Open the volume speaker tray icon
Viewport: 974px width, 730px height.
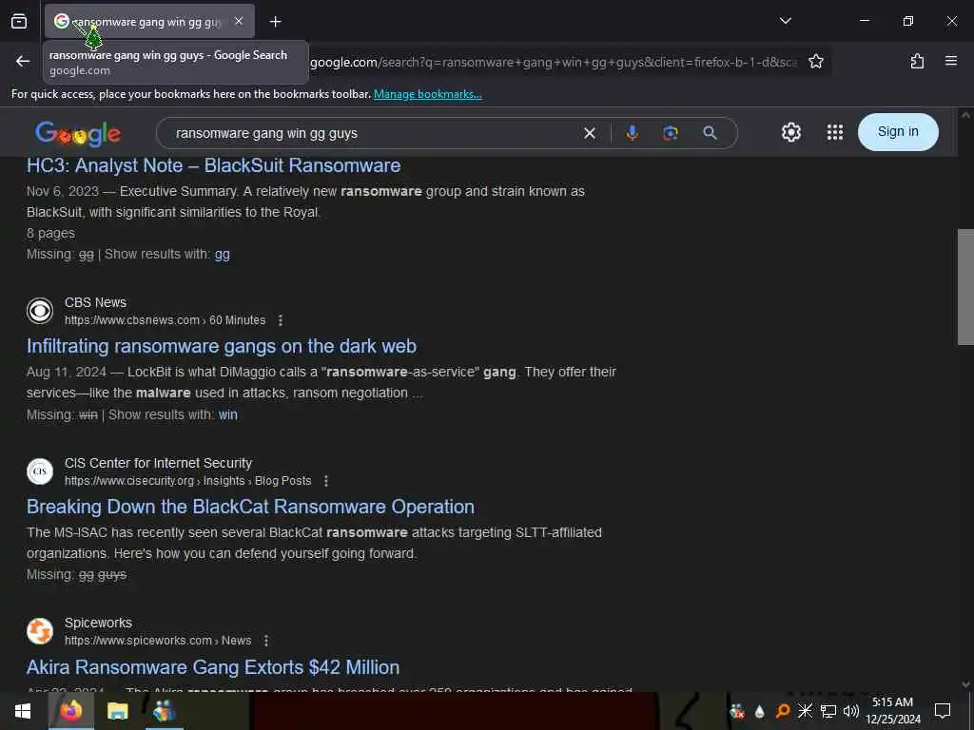tap(851, 711)
